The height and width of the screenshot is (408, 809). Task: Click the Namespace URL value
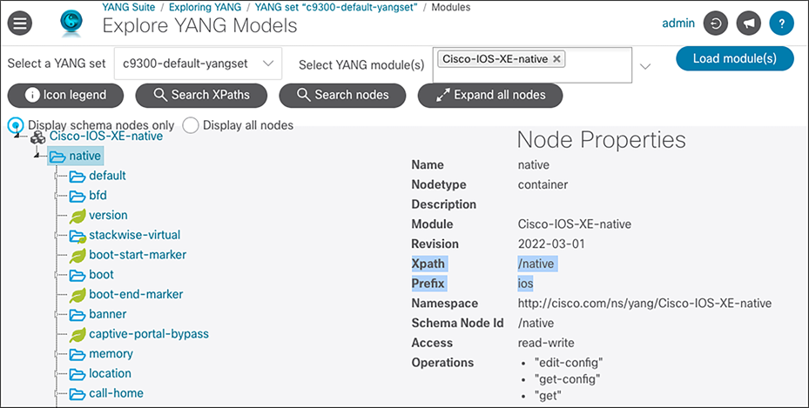(645, 304)
